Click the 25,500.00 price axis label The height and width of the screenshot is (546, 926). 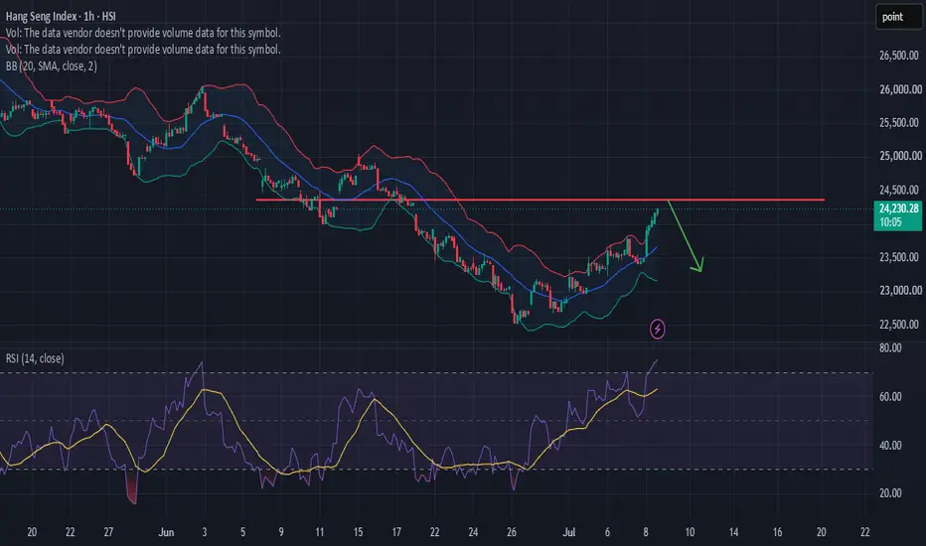click(899, 123)
